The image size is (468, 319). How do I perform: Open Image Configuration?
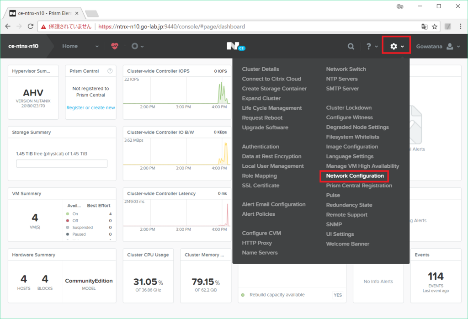[x=351, y=147]
